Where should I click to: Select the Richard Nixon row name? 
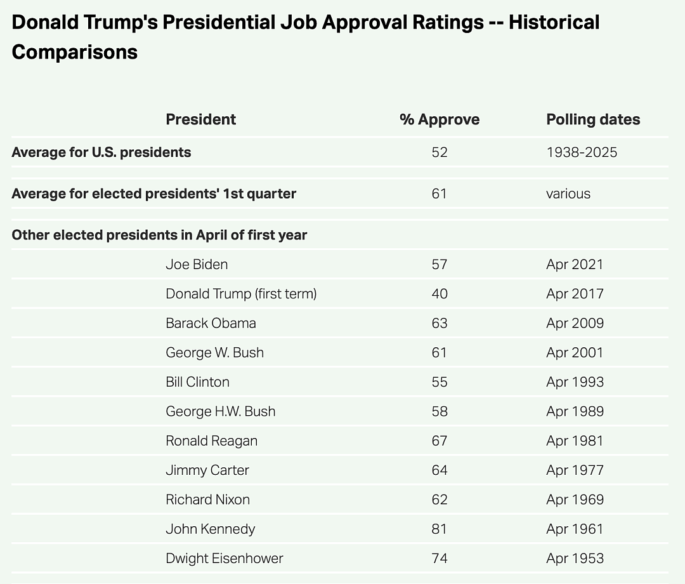coord(207,499)
